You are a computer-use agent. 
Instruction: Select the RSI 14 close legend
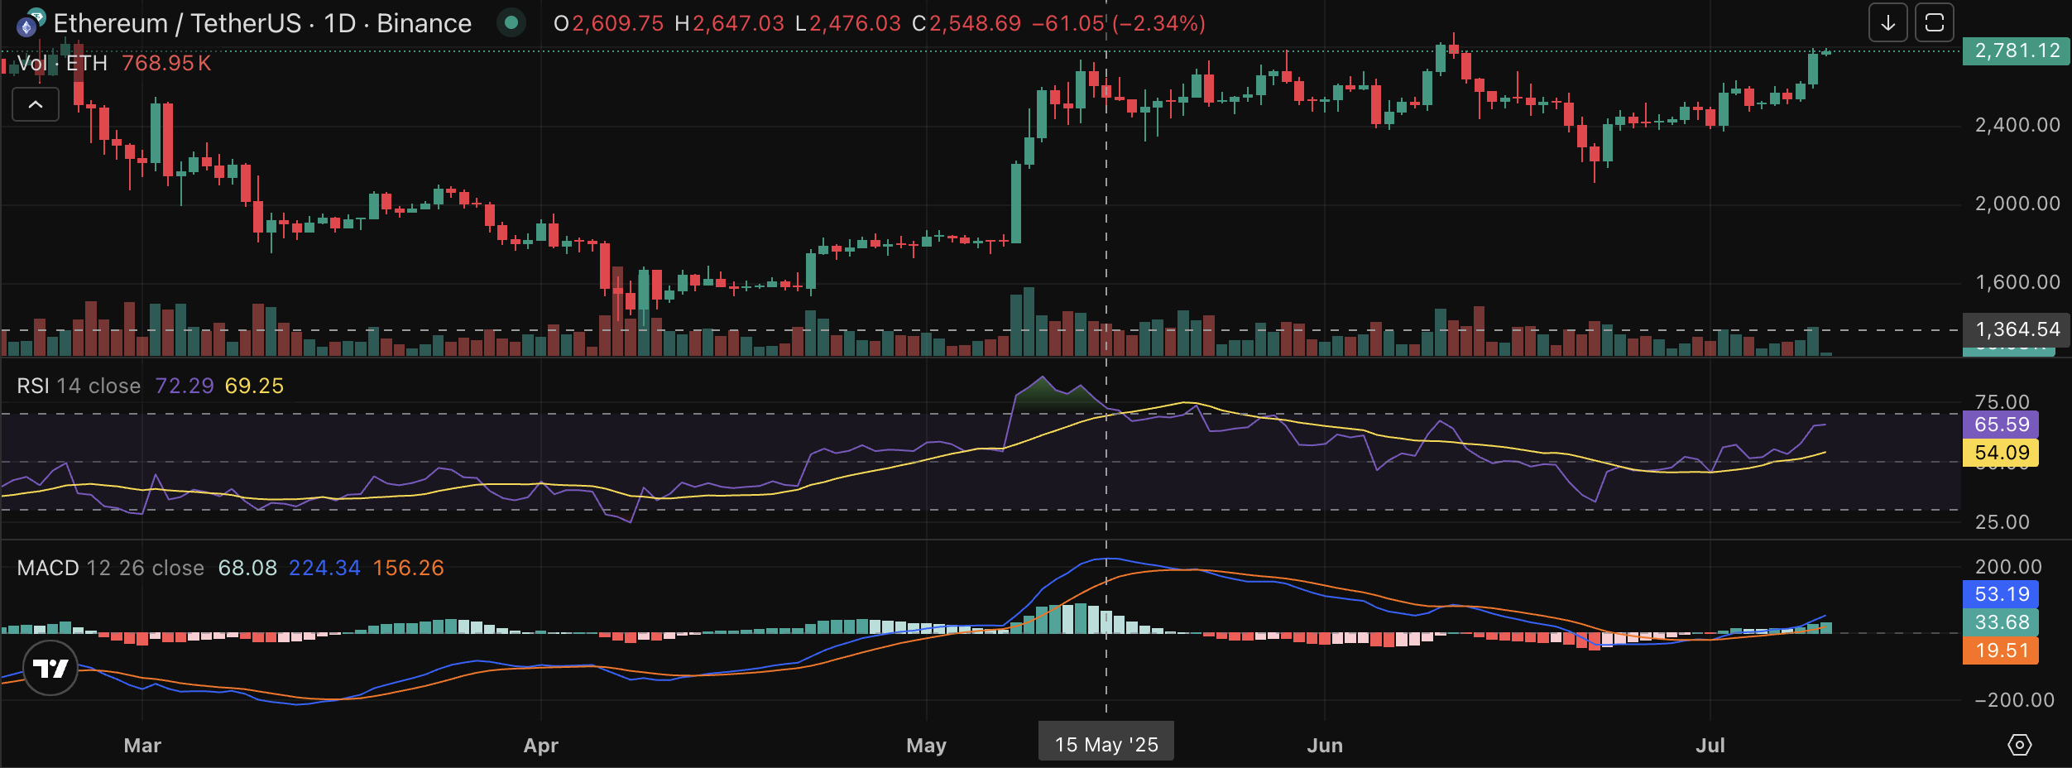tap(79, 386)
